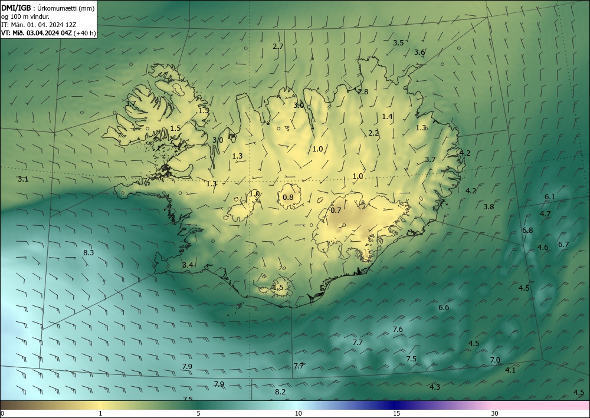Click the '15' tick label on the color scale
Image resolution: width=590 pixels, height=418 pixels.
(x=396, y=414)
